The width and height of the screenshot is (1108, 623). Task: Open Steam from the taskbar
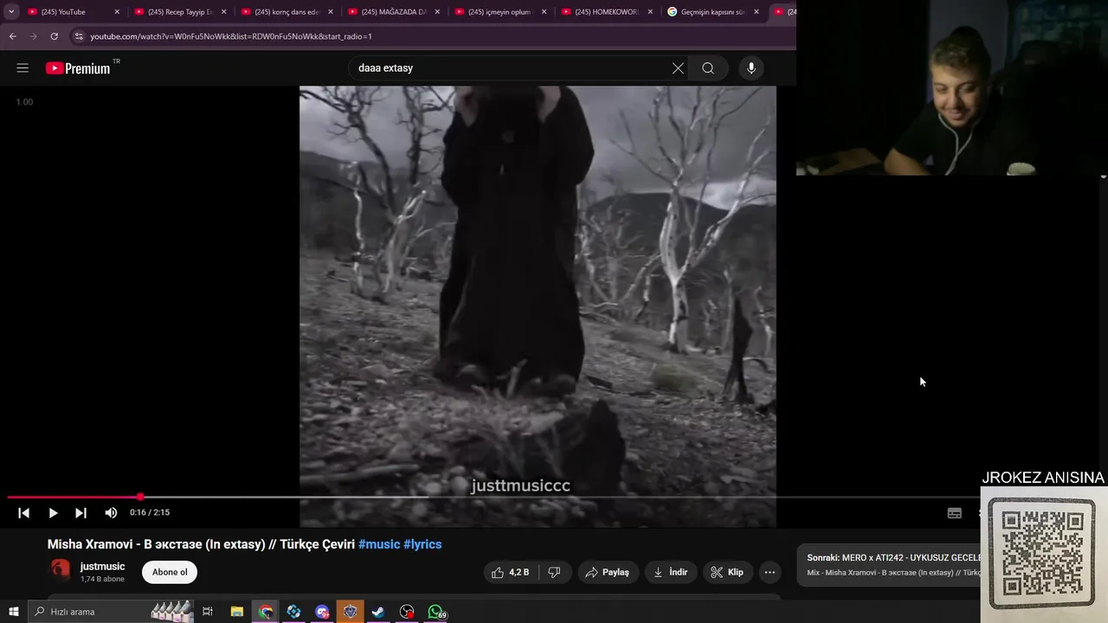pos(378,612)
